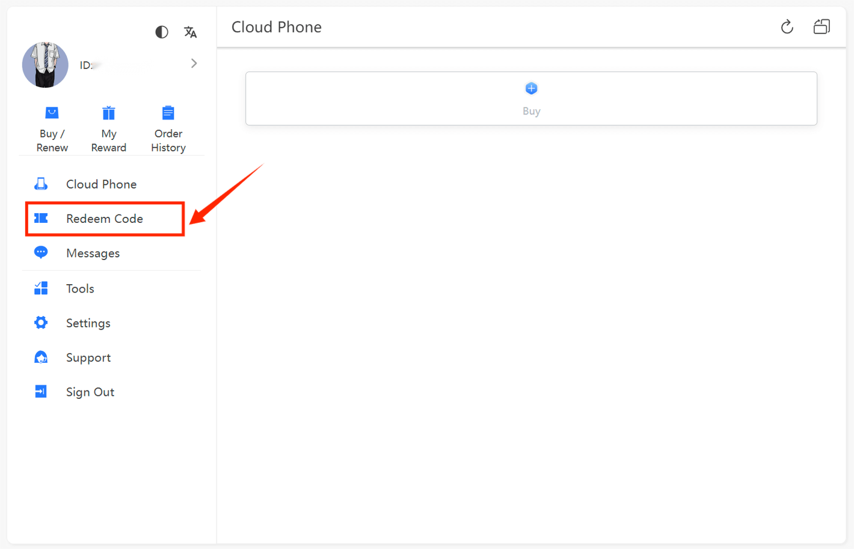This screenshot has width=854, height=549.
Task: Click the multi-window icon in header
Action: [822, 27]
